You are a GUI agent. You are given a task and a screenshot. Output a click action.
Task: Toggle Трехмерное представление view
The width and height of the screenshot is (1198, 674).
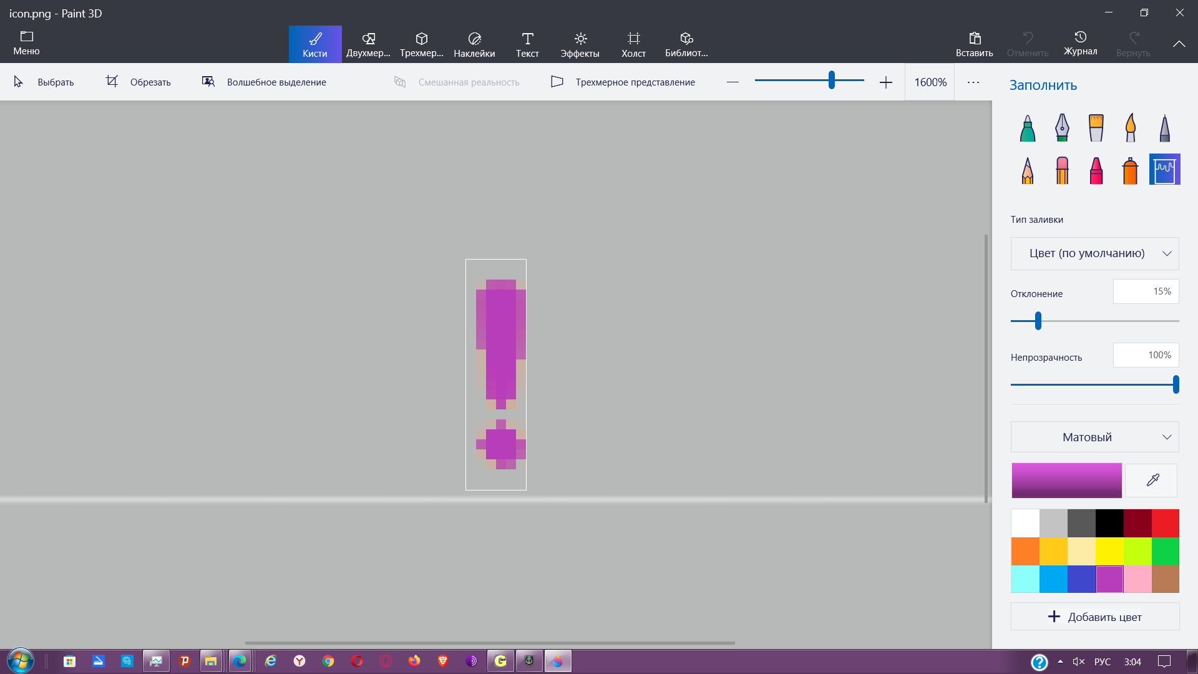coord(623,82)
